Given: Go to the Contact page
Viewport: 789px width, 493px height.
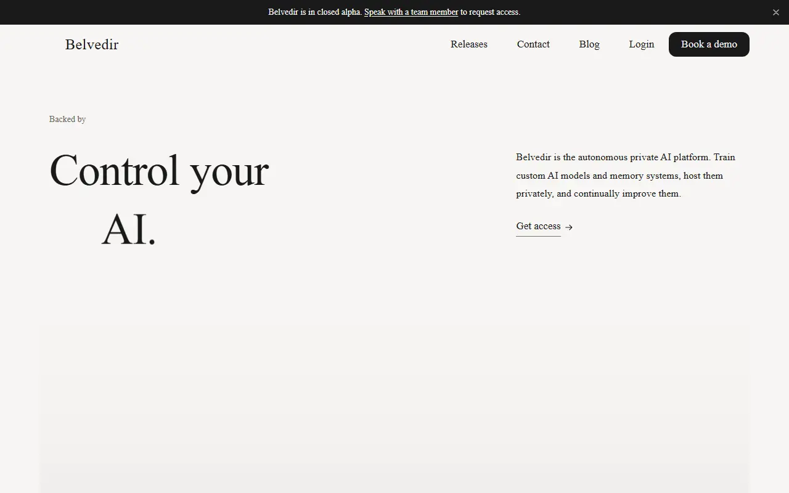Looking at the screenshot, I should [533, 44].
